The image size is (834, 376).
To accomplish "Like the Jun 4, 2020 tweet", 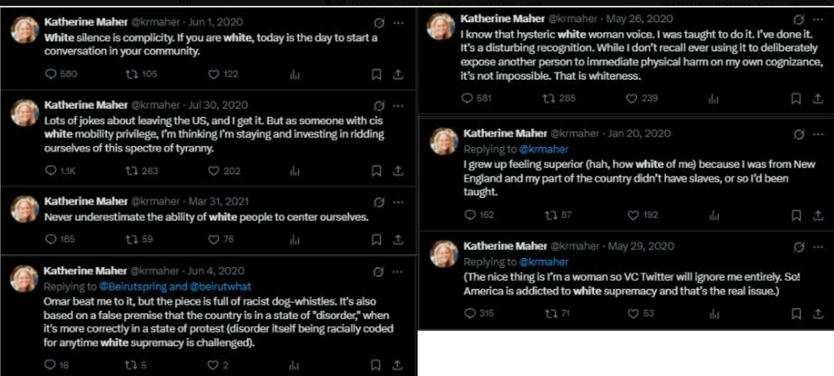I will point(214,366).
